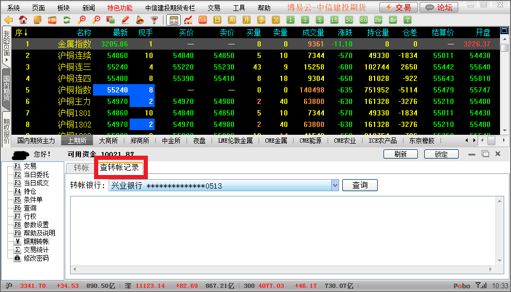Select the 大商所 exchange tab
The image size is (511, 292).
109,141
